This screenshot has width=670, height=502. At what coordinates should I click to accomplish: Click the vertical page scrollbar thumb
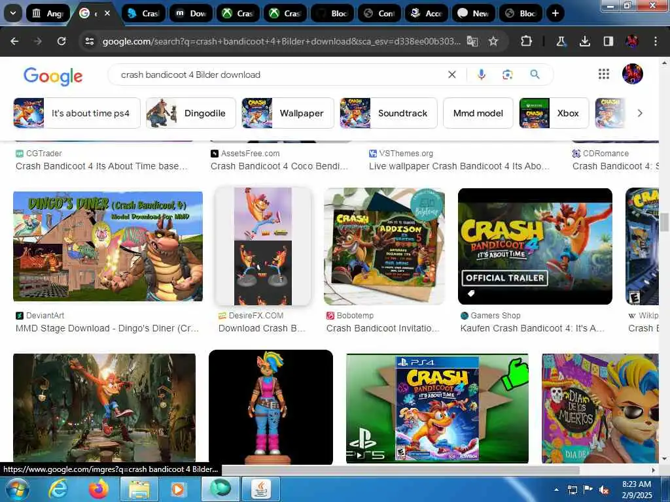point(664,222)
